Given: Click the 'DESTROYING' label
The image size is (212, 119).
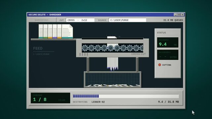Looking at the screenshot, I should click(80, 102).
